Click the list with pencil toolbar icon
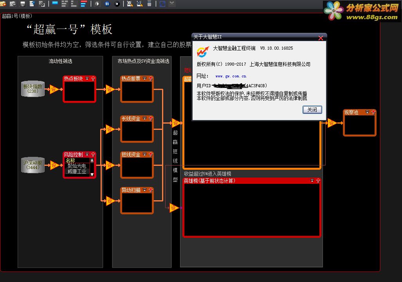This screenshot has width=402, height=282. tap(140, 4)
